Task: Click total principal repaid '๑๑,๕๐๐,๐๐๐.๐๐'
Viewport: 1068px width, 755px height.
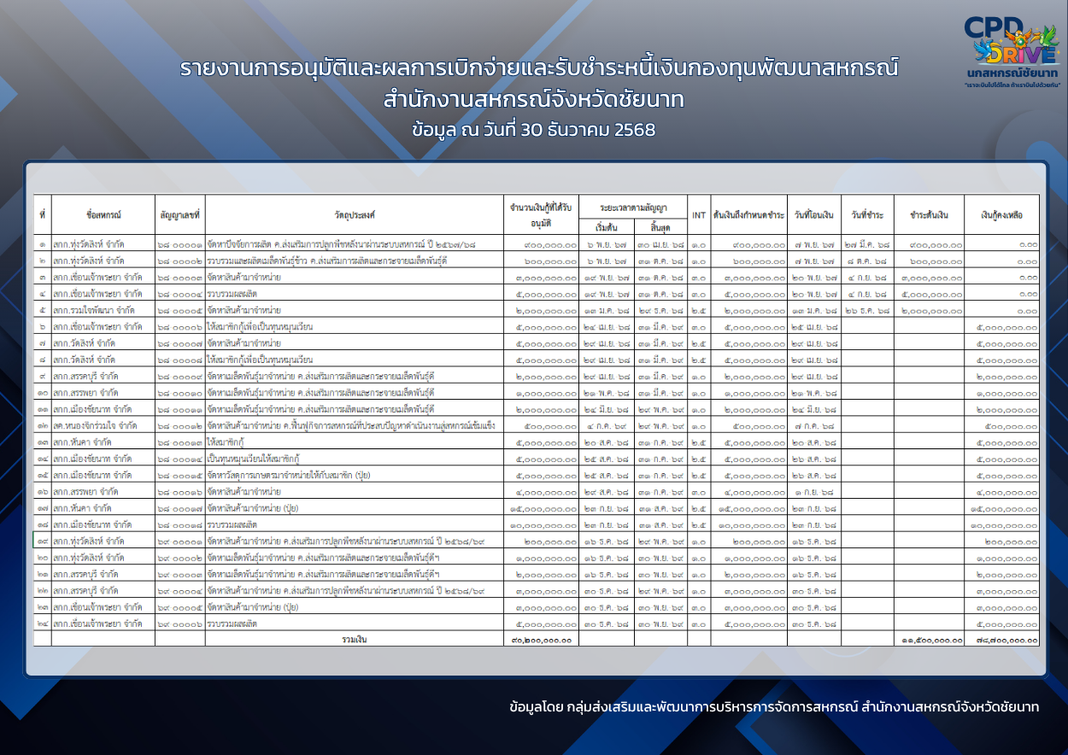Action: pyautogui.click(x=932, y=640)
